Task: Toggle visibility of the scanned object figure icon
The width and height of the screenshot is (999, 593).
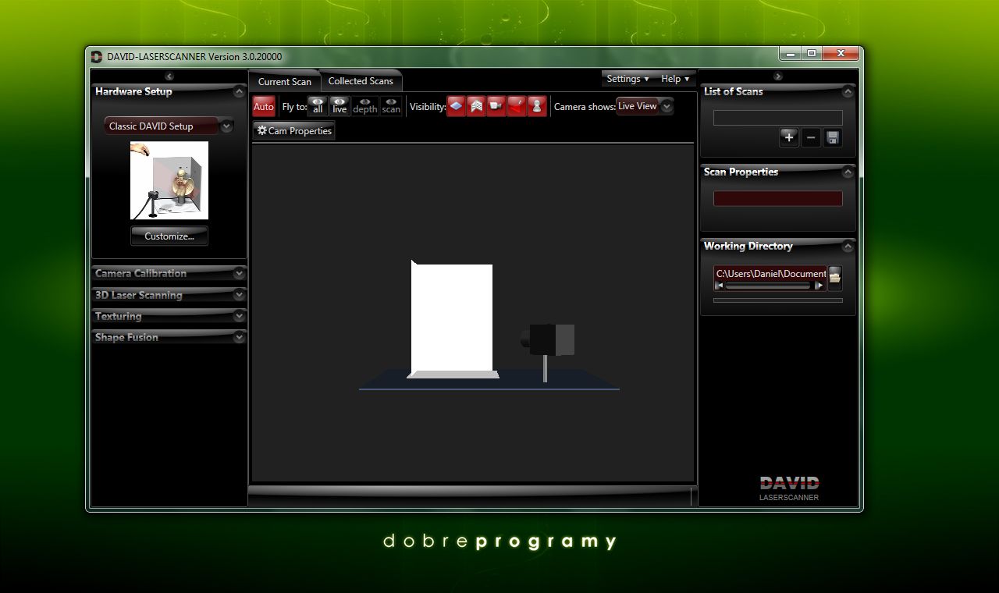Action: 537,106
